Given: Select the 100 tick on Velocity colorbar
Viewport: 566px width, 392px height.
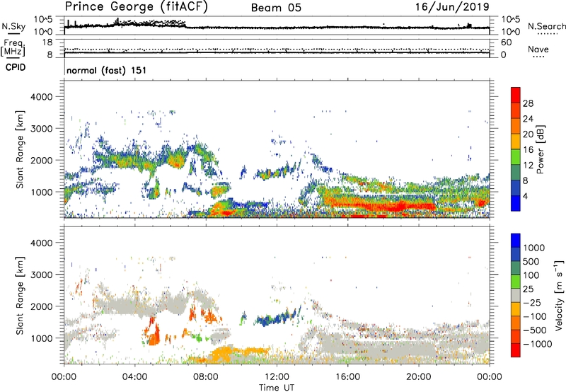Looking at the screenshot, I should 531,275.
